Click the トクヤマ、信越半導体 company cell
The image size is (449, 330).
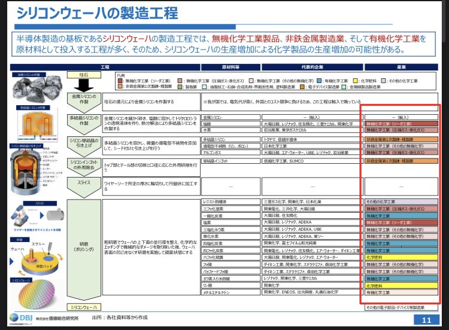tap(313, 139)
